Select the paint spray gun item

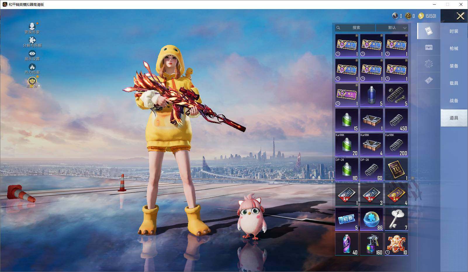372,244
